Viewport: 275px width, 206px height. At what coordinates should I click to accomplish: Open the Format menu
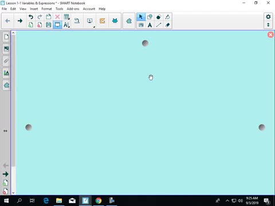(46, 9)
